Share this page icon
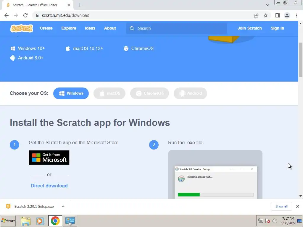The width and height of the screenshot is (303, 227). click(256, 15)
